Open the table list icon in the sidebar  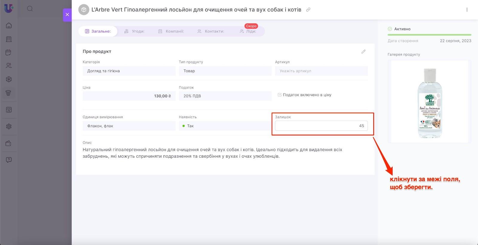click(x=9, y=39)
